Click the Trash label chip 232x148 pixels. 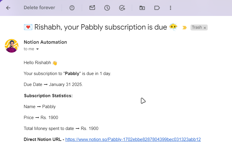click(x=197, y=27)
